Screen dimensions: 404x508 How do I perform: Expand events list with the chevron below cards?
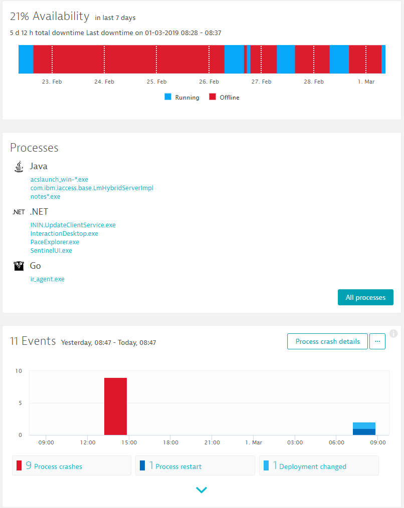(201, 489)
